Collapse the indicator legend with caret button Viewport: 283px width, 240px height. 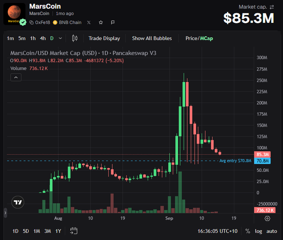(x=16, y=77)
